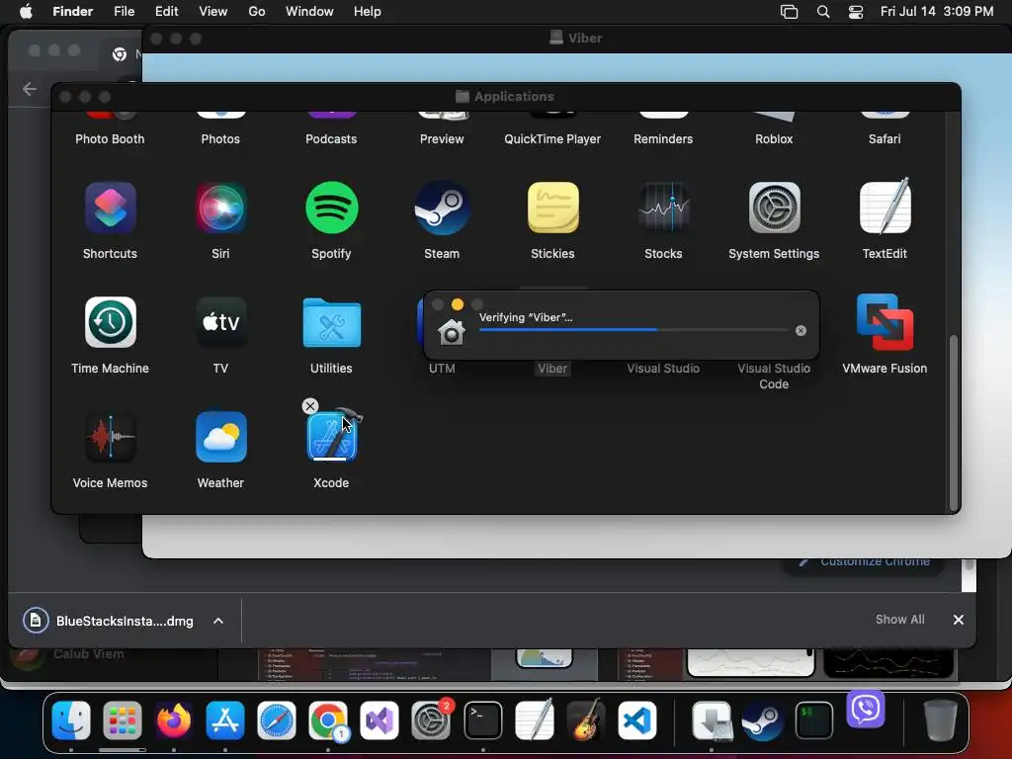1012x759 pixels.
Task: Open the Apple menu
Action: [x=26, y=12]
